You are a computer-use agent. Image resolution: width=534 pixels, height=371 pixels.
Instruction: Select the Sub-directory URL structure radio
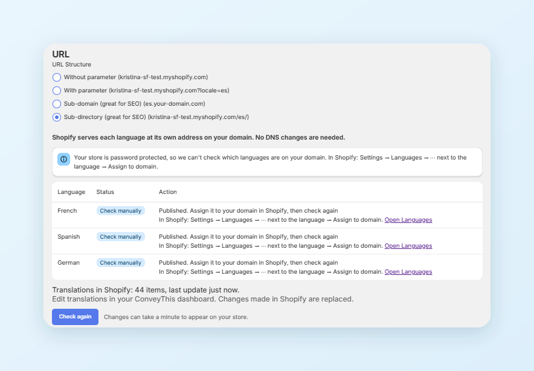tap(57, 117)
